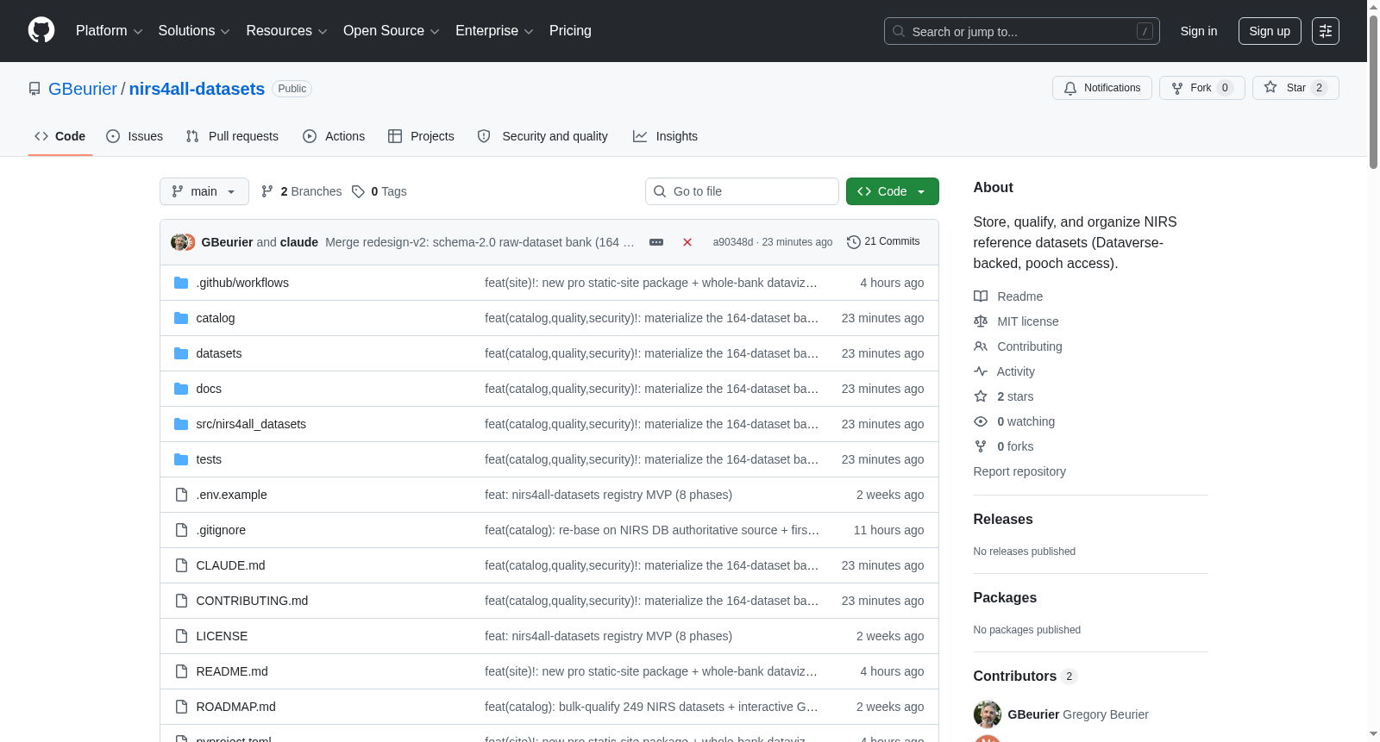Focus the Search or jump to field
The height and width of the screenshot is (742, 1380).
[x=1022, y=31]
